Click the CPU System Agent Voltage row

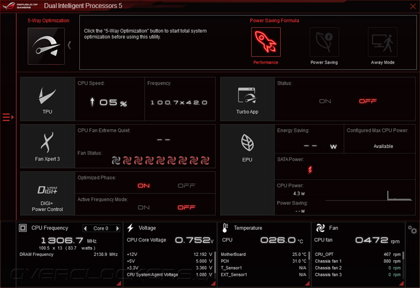click(x=169, y=275)
